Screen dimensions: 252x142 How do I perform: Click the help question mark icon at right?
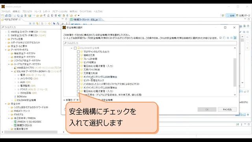click(x=248, y=26)
